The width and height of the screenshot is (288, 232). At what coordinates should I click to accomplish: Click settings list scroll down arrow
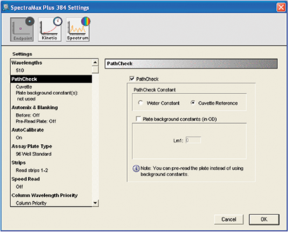95,203
